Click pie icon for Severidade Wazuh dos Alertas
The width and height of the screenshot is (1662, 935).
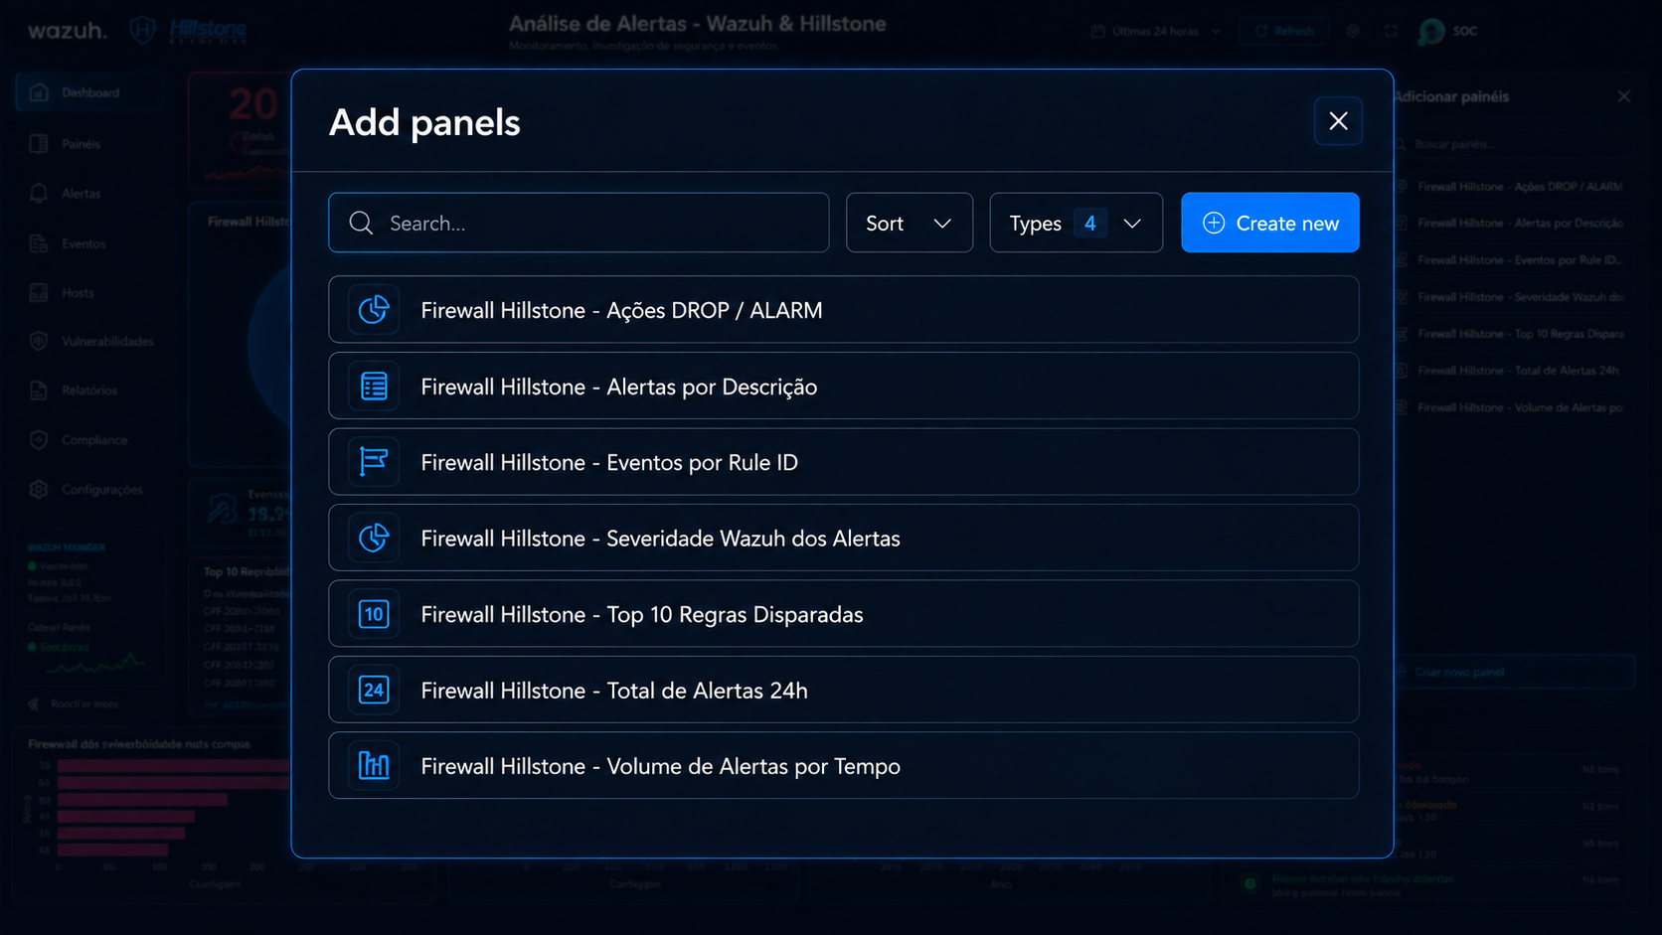(374, 538)
